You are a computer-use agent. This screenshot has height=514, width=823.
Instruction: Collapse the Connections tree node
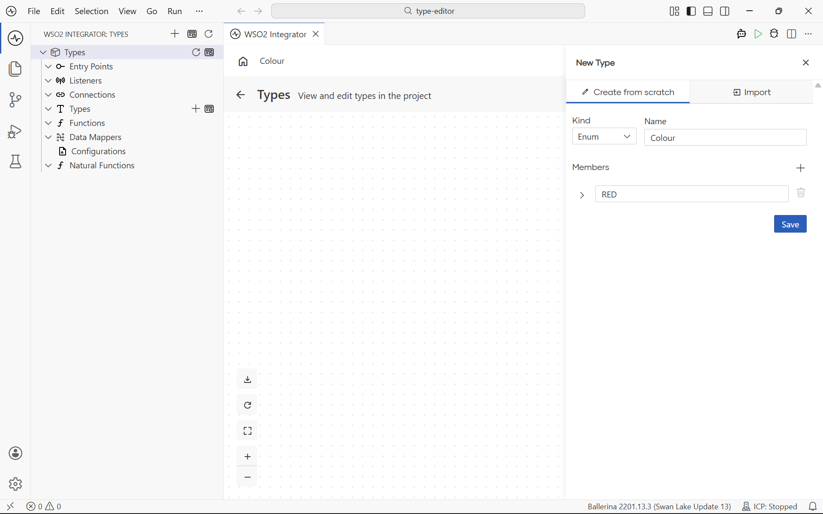pyautogui.click(x=48, y=95)
